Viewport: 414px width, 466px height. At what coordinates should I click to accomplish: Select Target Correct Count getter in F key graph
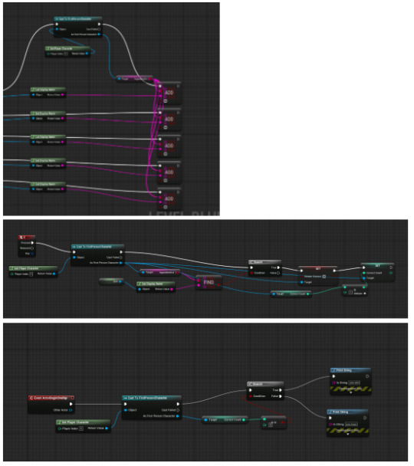tap(291, 294)
